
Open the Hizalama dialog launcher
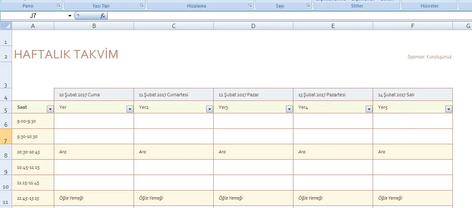tap(250, 6)
